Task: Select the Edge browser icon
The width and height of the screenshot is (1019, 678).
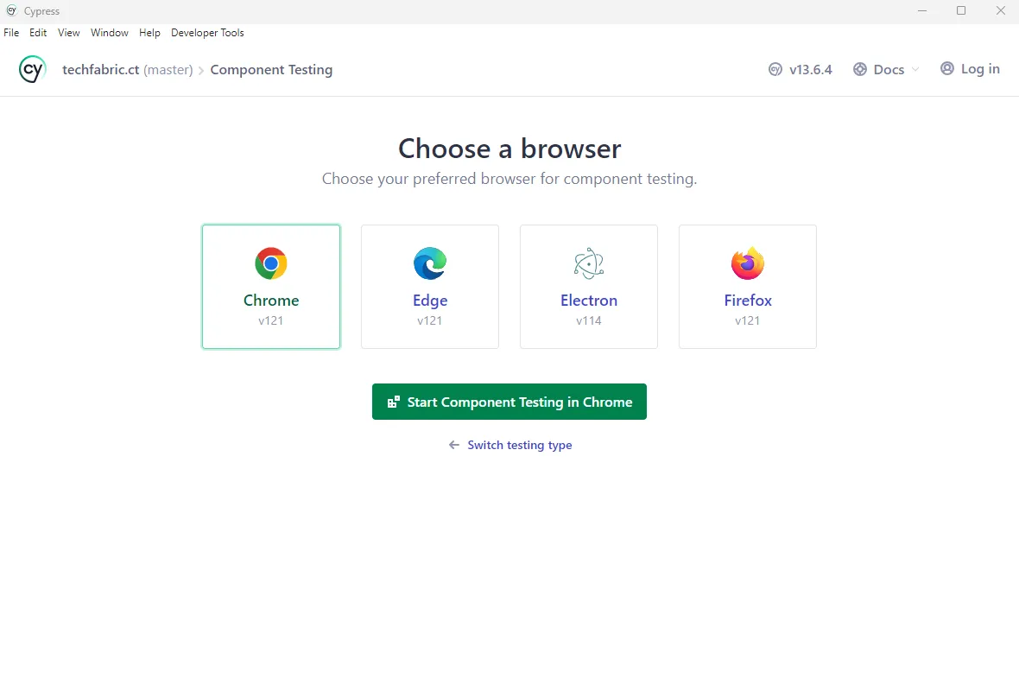Action: (430, 263)
